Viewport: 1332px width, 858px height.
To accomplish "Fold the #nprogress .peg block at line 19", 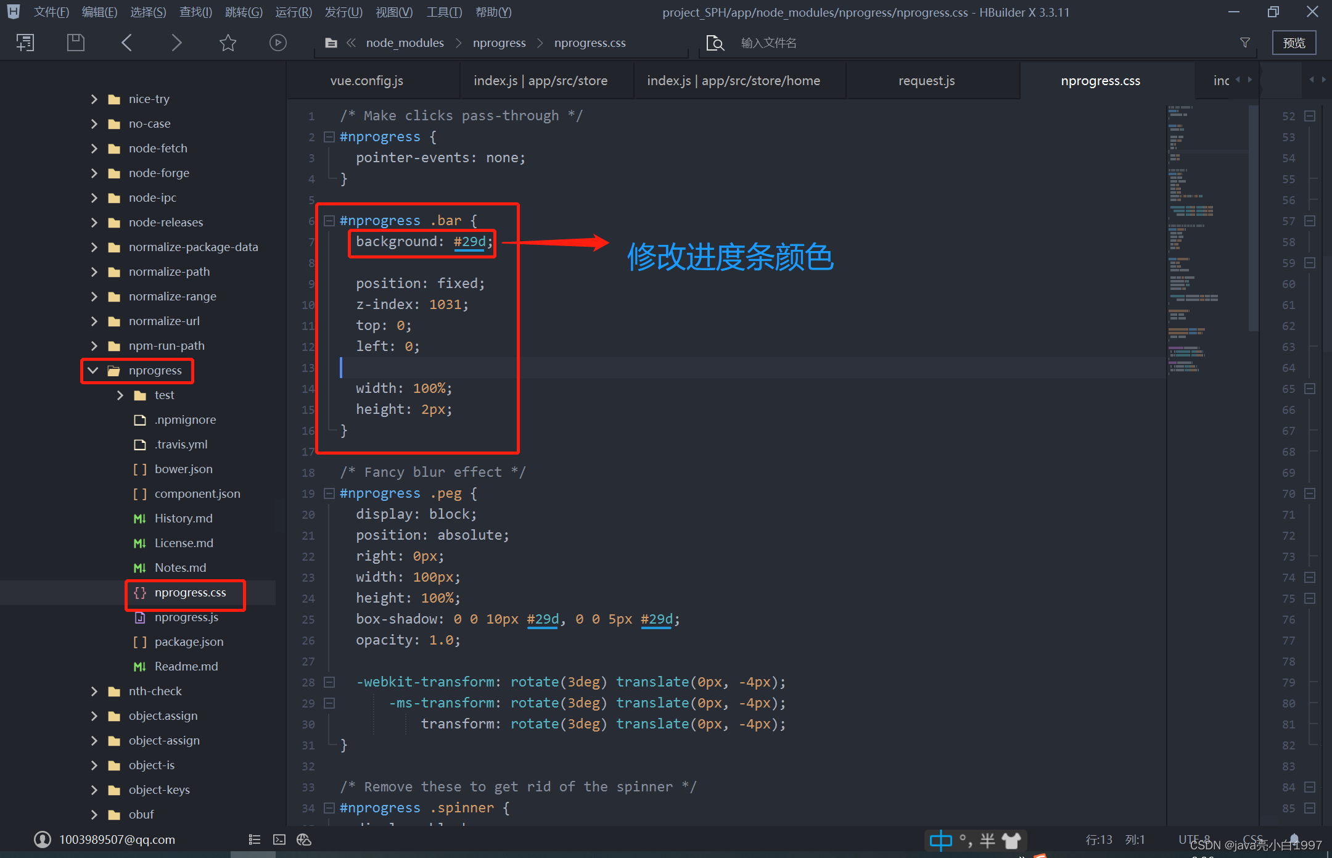I will 329,493.
